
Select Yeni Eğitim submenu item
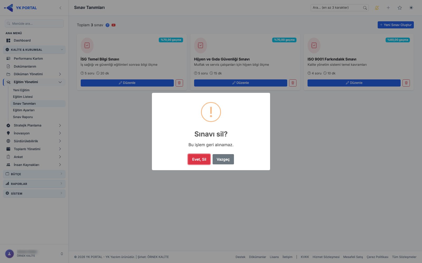click(x=38, y=90)
